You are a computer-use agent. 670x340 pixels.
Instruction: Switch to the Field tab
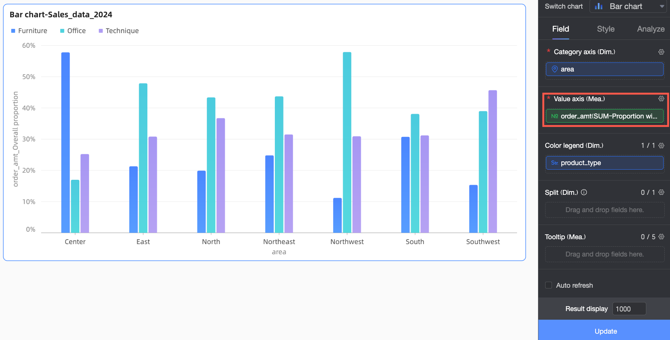point(561,29)
